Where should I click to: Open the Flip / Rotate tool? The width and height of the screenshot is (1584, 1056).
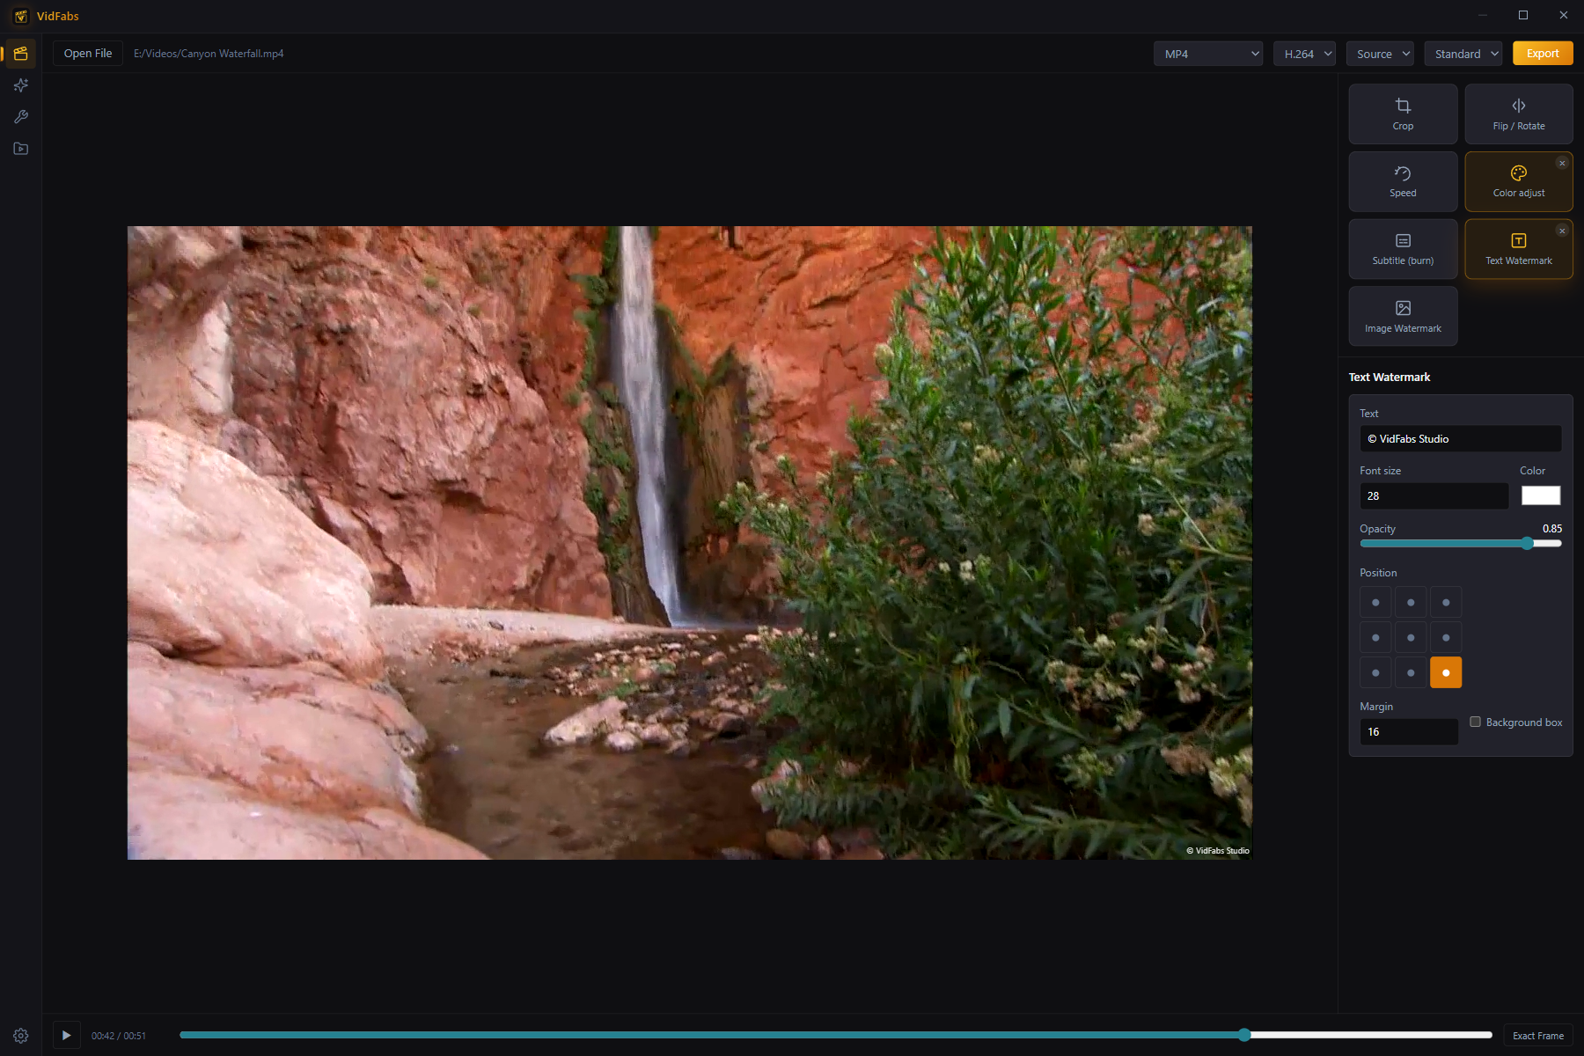[1519, 114]
